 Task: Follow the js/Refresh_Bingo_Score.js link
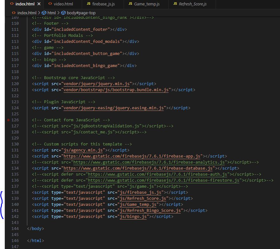[150, 211]
